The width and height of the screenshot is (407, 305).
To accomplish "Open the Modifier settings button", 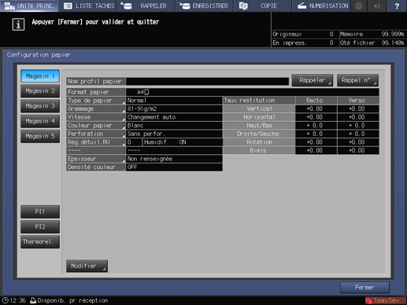I will [x=87, y=266].
